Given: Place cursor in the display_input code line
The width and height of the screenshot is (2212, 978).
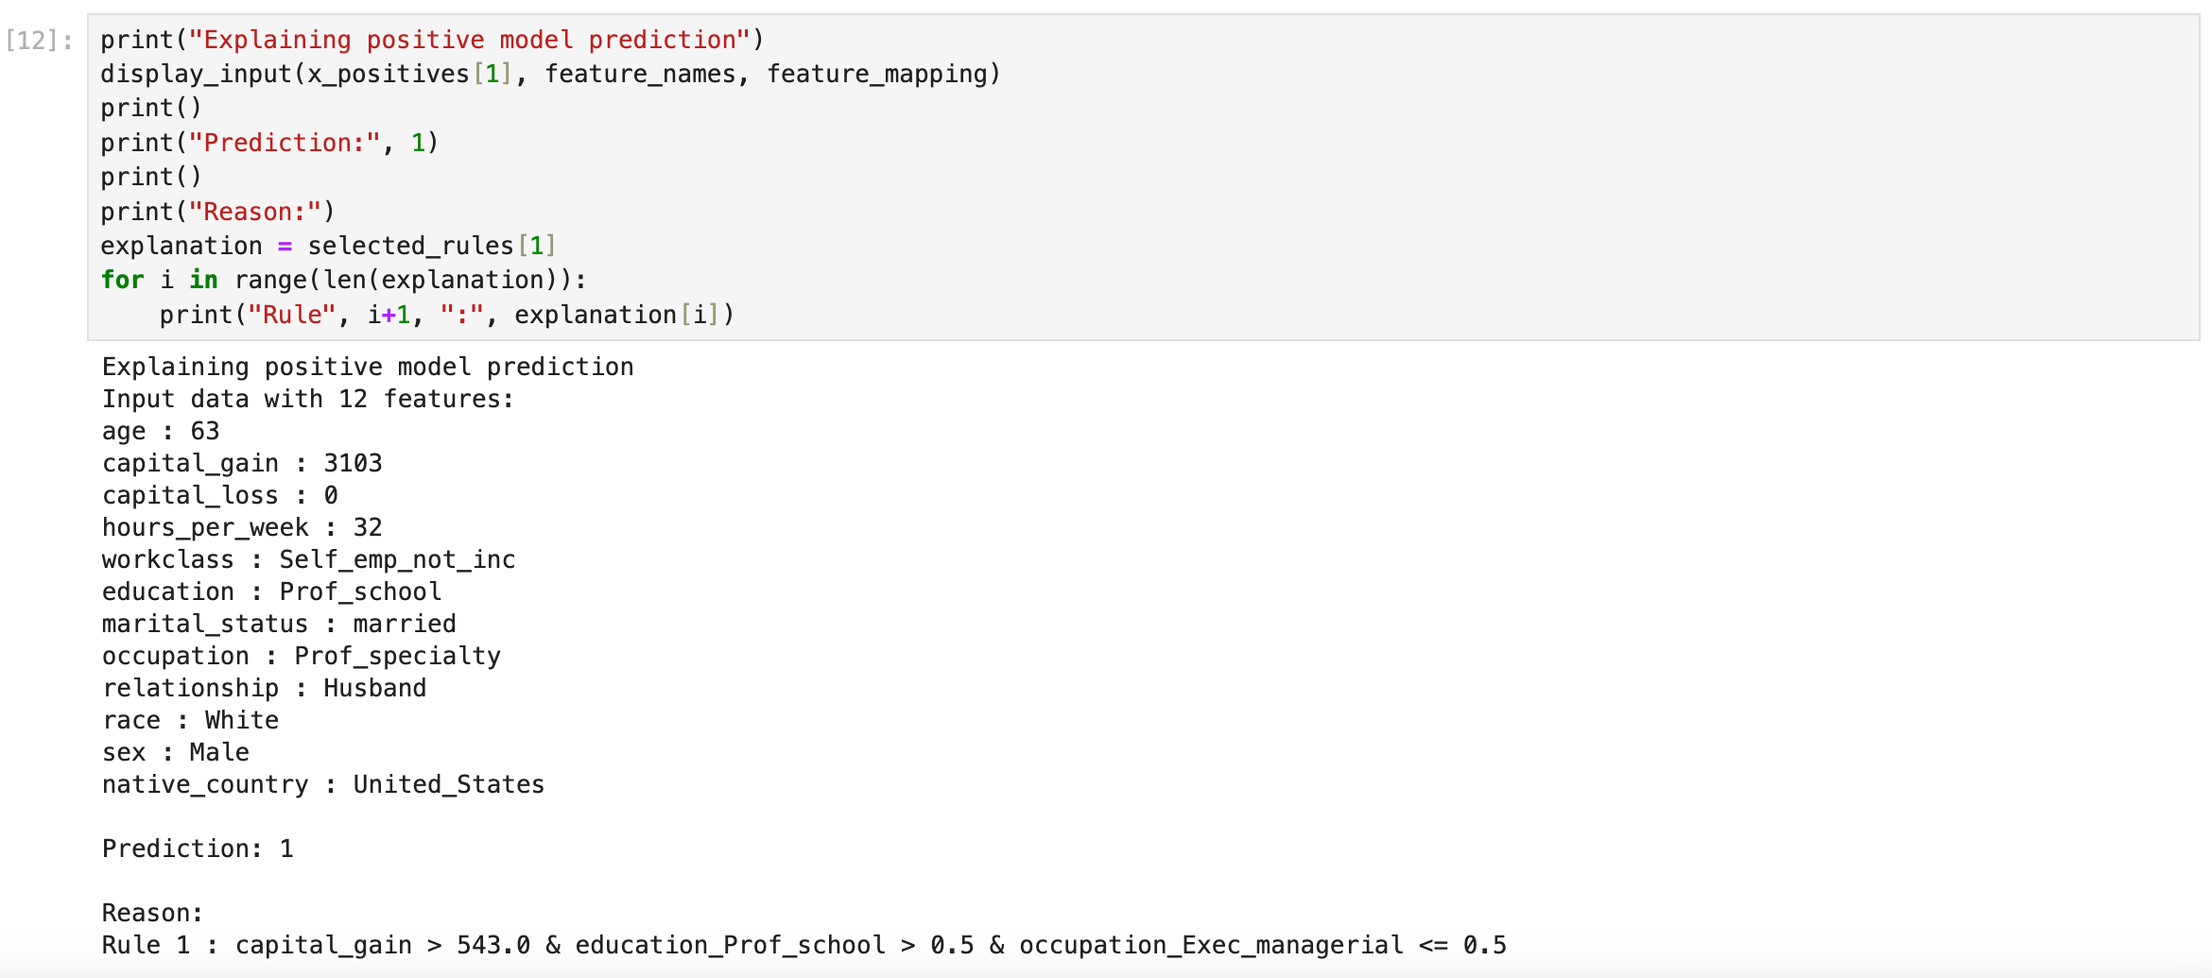Looking at the screenshot, I should click(549, 74).
